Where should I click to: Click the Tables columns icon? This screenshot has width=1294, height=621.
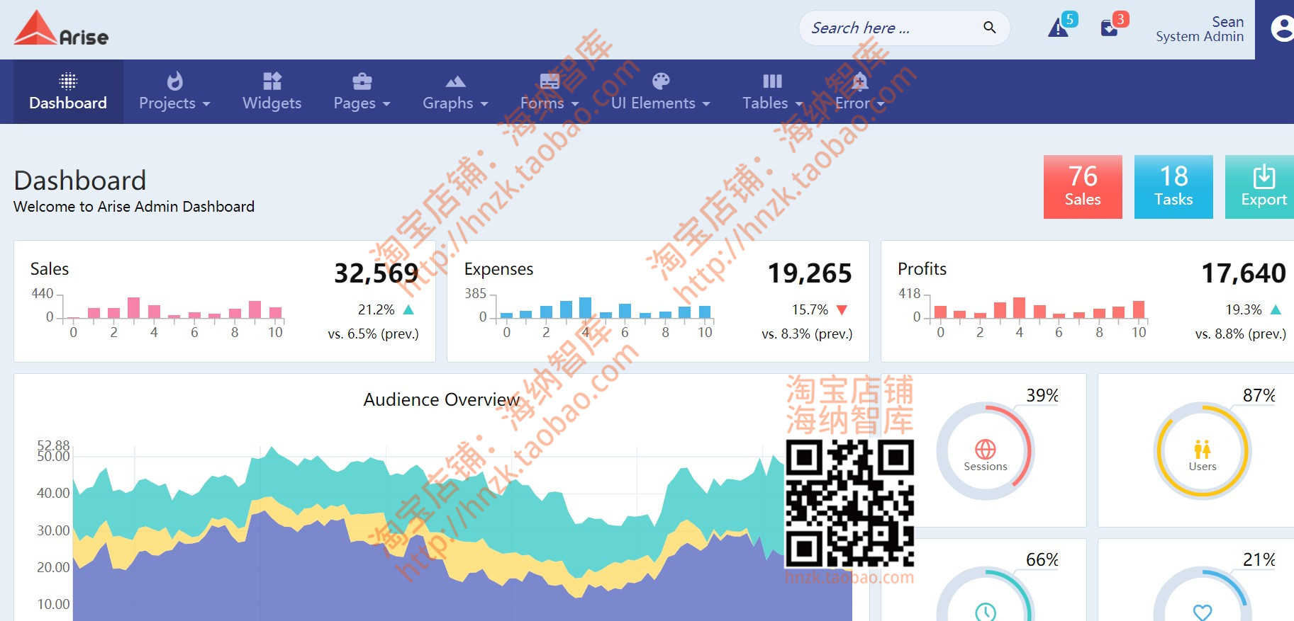tap(772, 81)
